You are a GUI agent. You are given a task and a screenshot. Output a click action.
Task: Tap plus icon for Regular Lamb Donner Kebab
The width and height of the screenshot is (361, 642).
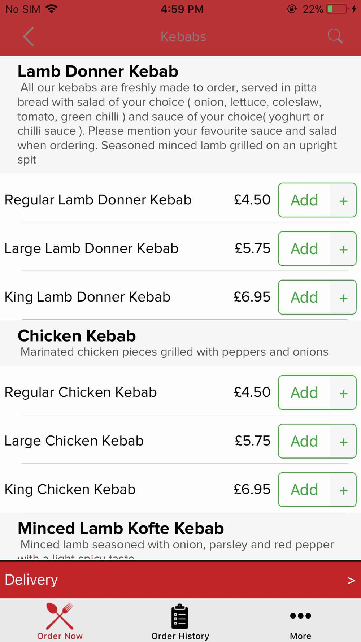pos(343,200)
